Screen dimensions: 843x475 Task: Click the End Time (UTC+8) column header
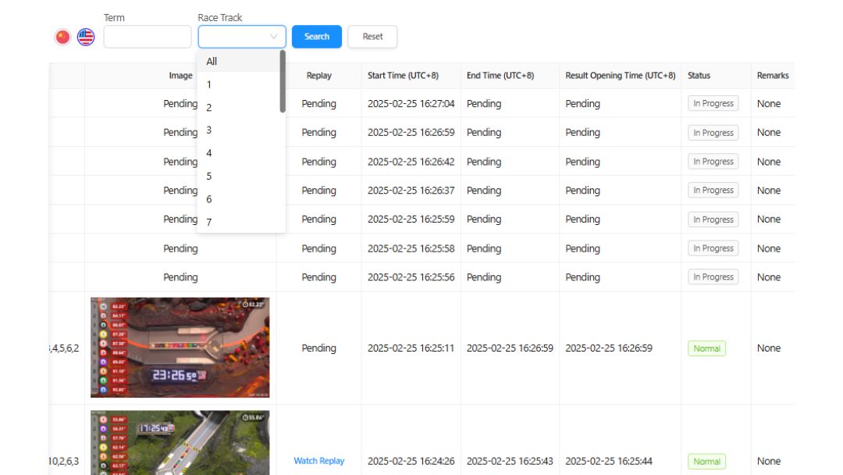[500, 76]
